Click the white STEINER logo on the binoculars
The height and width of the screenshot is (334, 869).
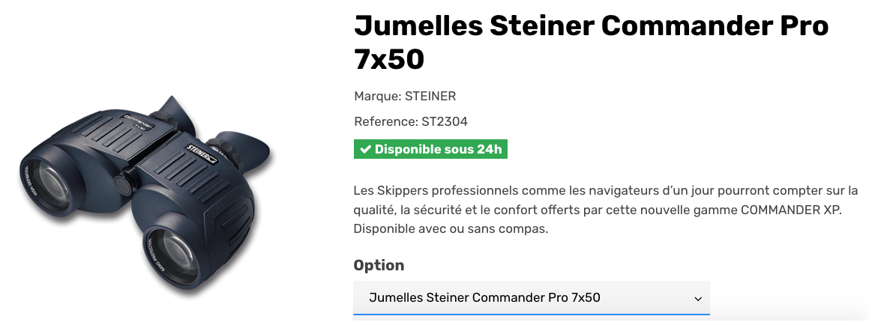point(202,148)
